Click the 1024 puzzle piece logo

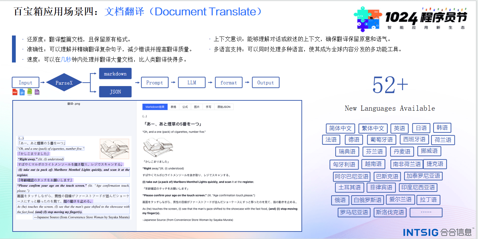click(x=368, y=19)
